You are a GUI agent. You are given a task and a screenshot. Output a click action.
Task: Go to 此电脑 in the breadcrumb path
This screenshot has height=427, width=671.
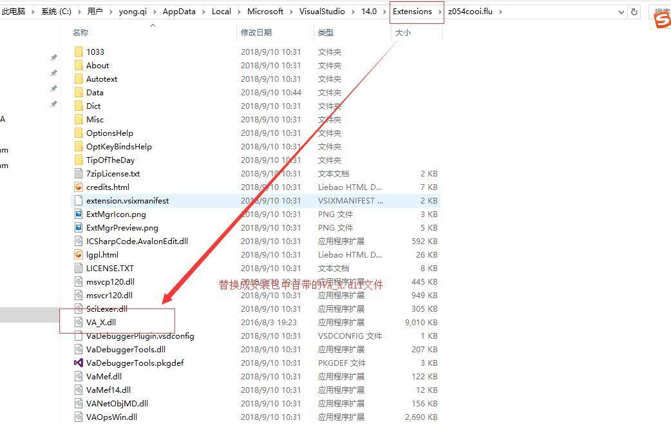(14, 12)
